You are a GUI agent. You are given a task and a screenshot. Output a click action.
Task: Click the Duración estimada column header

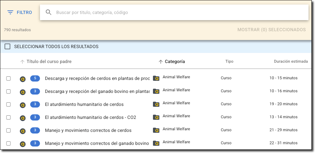291,61
